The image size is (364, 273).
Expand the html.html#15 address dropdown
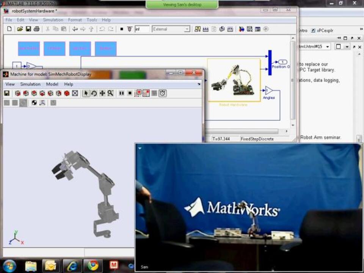tap(327, 46)
